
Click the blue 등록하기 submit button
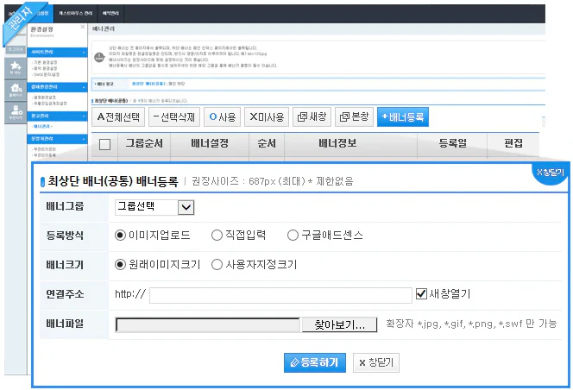[x=315, y=362]
